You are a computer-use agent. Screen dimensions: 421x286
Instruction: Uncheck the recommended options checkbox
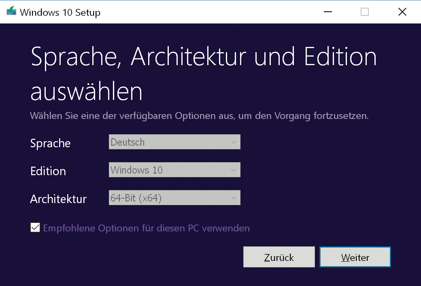(x=35, y=228)
